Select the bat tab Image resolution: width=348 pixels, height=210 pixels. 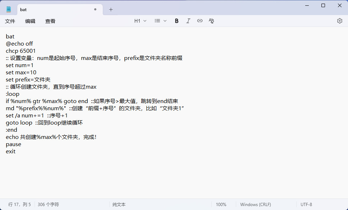(x=60, y=10)
